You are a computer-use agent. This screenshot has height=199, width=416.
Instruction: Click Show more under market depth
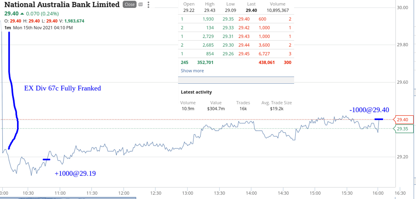(x=192, y=71)
